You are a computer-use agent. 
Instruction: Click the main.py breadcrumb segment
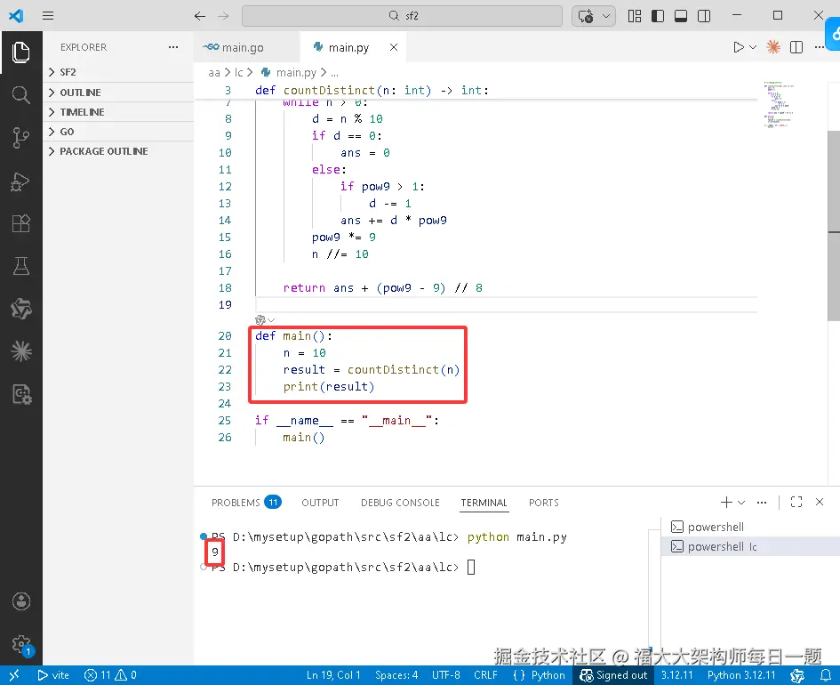click(x=296, y=72)
